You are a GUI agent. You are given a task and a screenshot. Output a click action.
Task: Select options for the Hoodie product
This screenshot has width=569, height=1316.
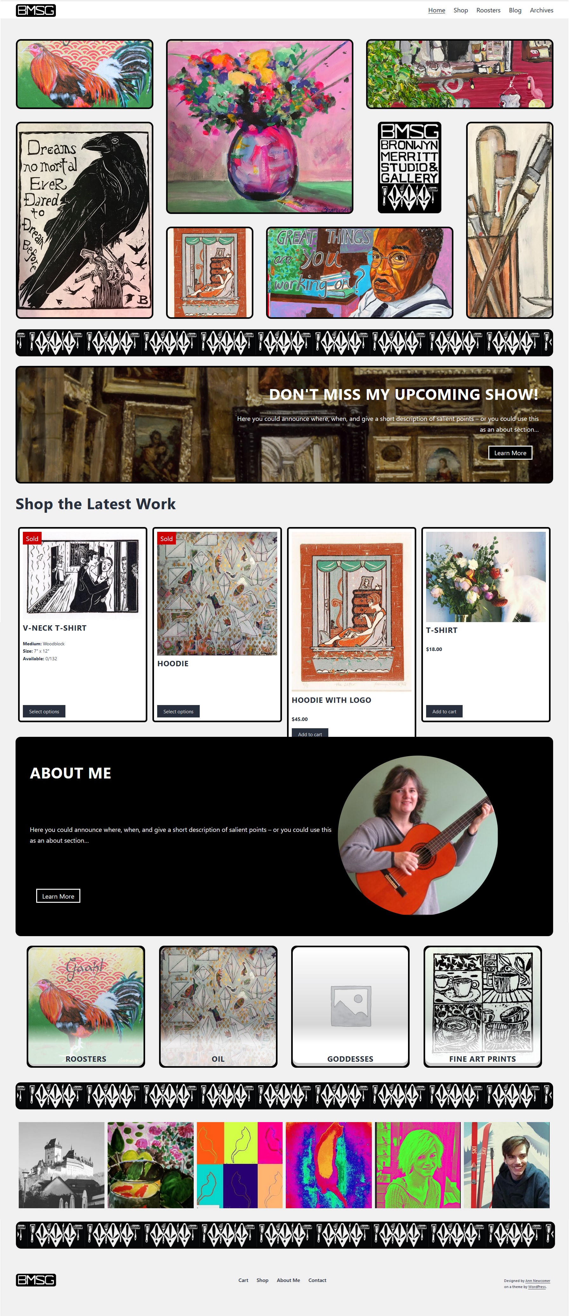[178, 711]
